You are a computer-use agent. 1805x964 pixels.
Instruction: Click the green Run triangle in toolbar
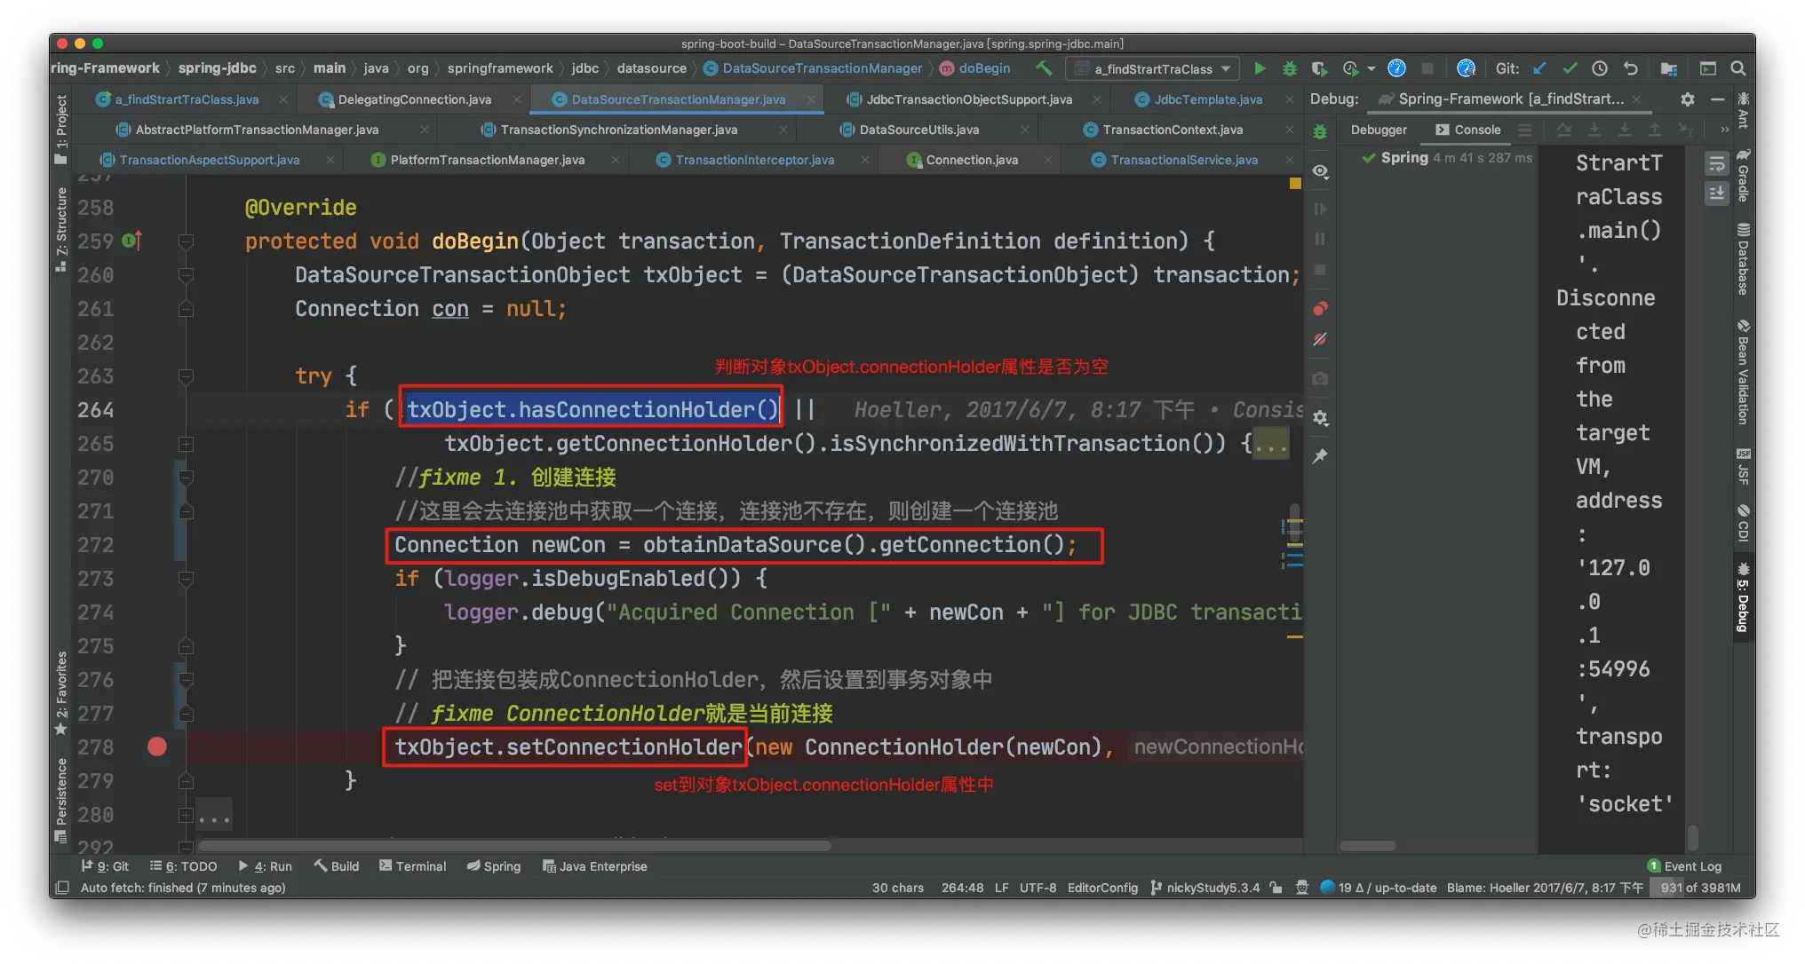point(1260,68)
